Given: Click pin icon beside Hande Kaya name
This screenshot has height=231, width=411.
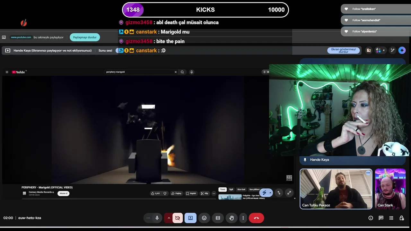Looking at the screenshot, I should click(x=305, y=160).
